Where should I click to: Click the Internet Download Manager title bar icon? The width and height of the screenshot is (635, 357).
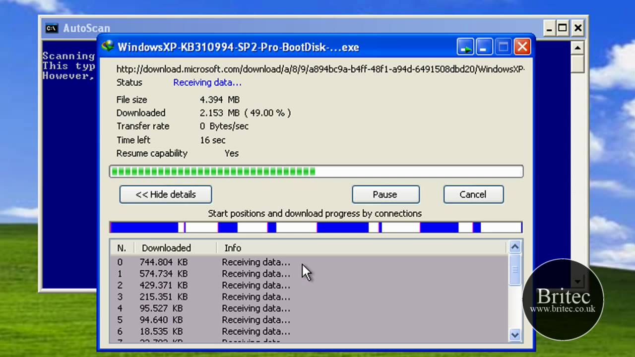[107, 47]
